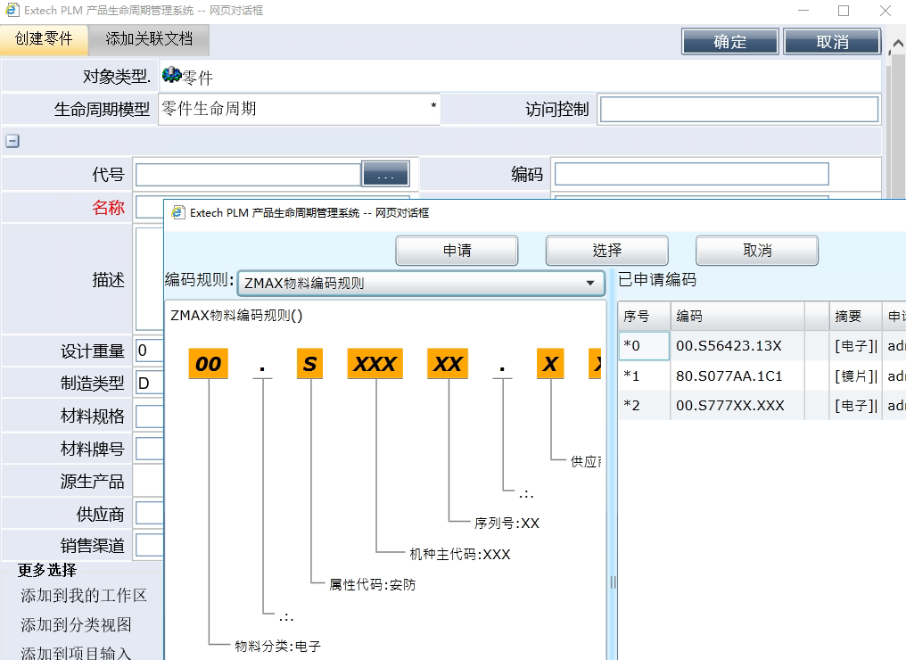Click the 选择 button in the dialog
The width and height of the screenshot is (906, 660).
[x=606, y=251]
